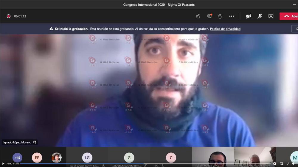Click the Se inició la grabación text
This screenshot has width=298, height=167.
(72, 29)
